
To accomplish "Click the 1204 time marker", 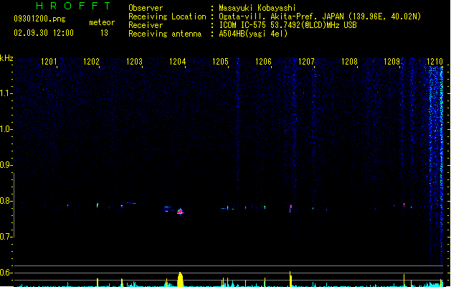I will (178, 62).
